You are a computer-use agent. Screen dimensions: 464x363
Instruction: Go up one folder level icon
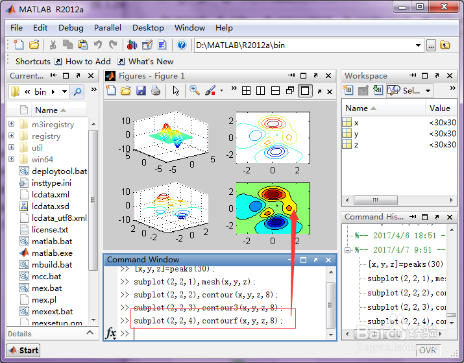tap(445, 45)
